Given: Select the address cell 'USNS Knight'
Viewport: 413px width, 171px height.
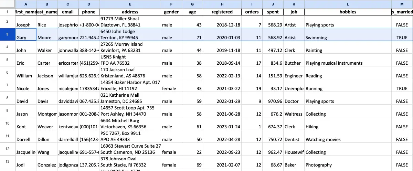Looking at the screenshot, I should click(130, 60).
